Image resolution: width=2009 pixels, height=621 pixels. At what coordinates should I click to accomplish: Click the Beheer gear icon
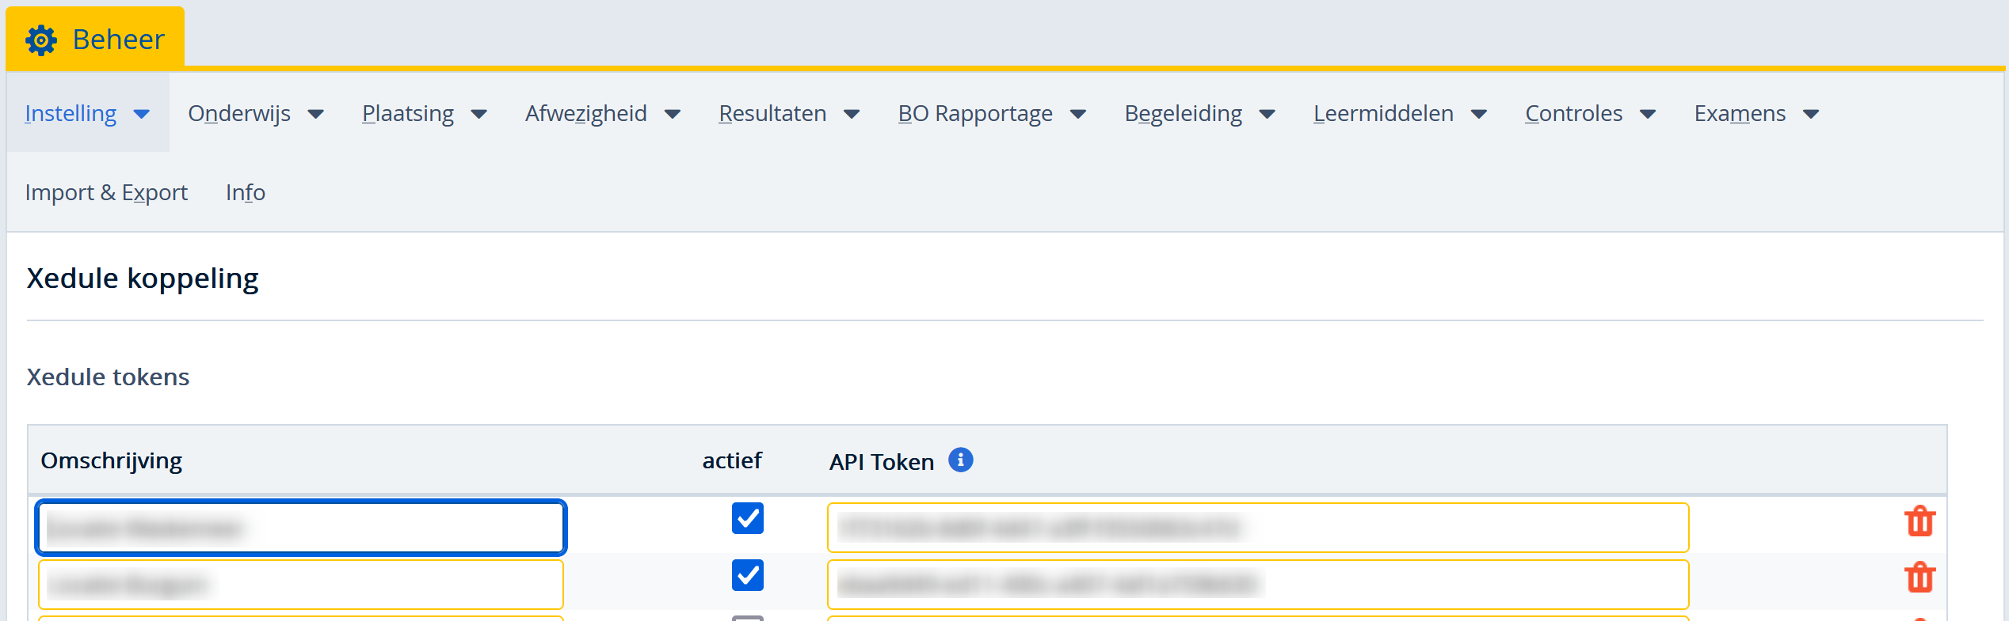point(41,40)
